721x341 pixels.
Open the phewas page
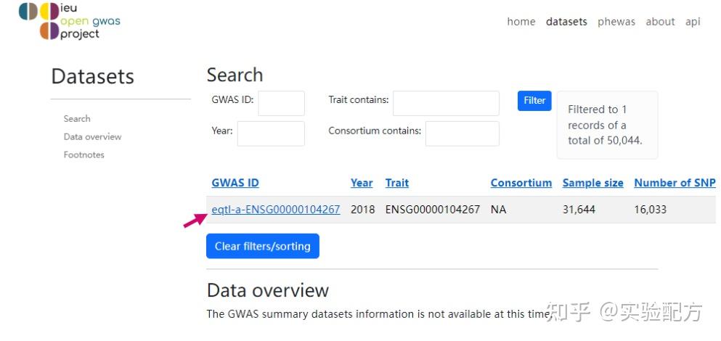[616, 22]
